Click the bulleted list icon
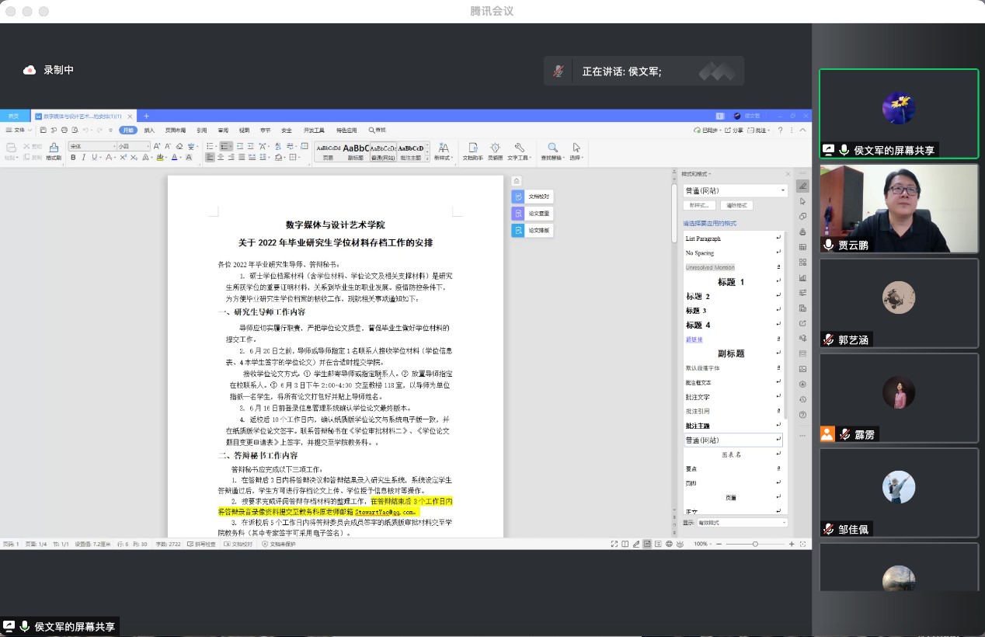The height and width of the screenshot is (637, 985). (x=210, y=146)
